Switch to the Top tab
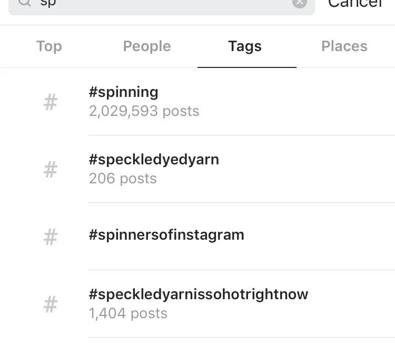 (49, 46)
